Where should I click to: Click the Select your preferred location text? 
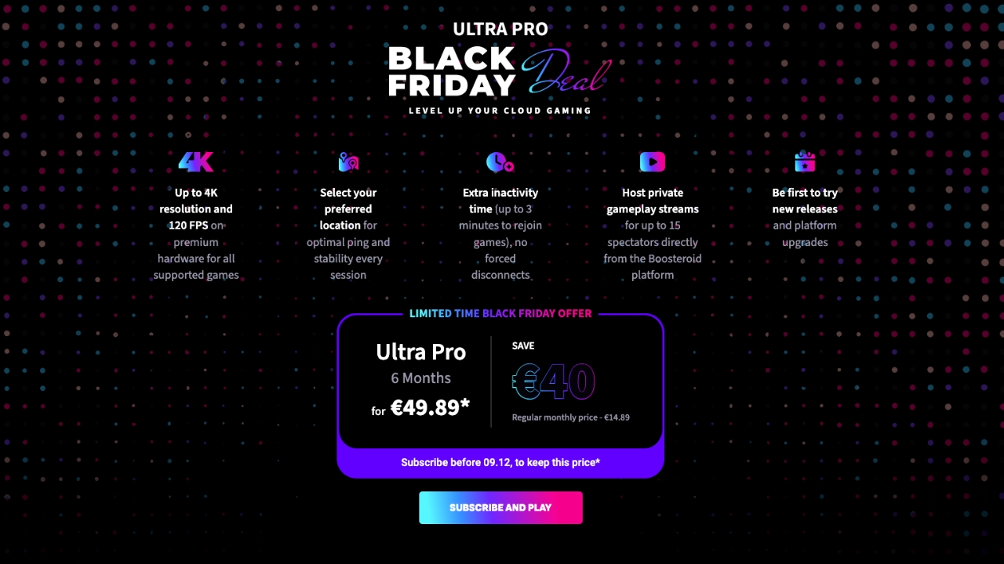[x=347, y=233]
